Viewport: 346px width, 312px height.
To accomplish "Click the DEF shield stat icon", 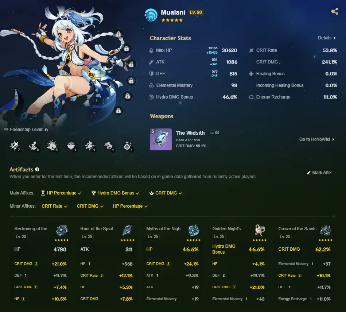I will click(x=151, y=74).
